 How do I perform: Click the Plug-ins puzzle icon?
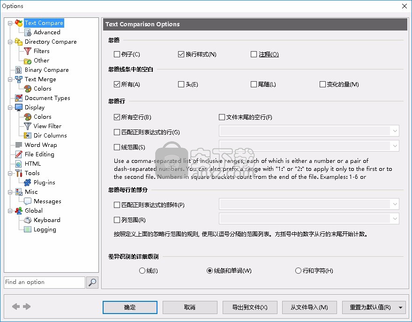tap(28, 183)
